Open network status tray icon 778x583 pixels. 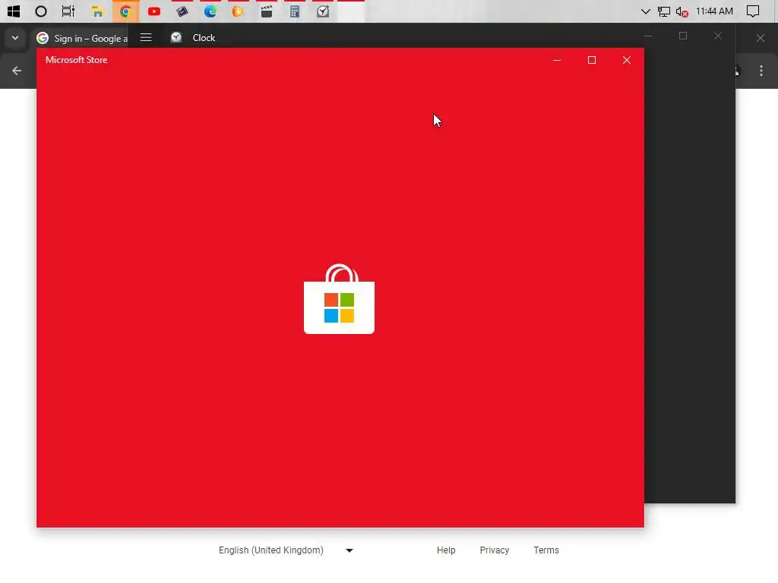[663, 11]
